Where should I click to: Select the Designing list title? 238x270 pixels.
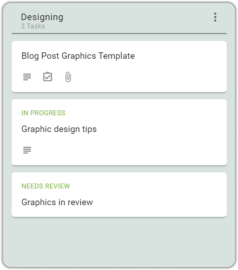[42, 17]
